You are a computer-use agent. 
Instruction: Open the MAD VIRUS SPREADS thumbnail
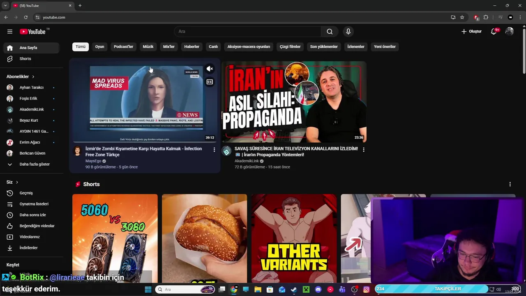[145, 101]
